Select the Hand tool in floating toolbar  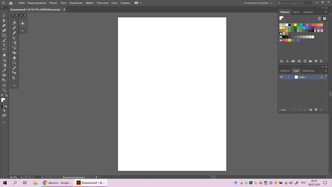tap(14, 58)
